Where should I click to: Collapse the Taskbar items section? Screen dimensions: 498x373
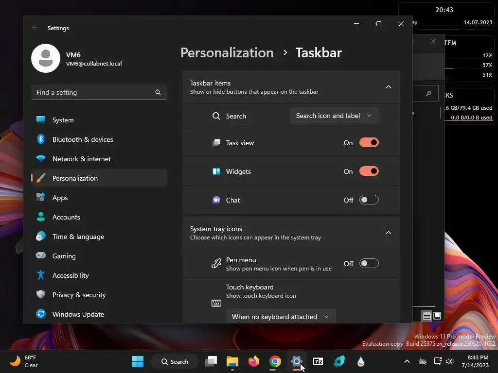click(x=388, y=87)
